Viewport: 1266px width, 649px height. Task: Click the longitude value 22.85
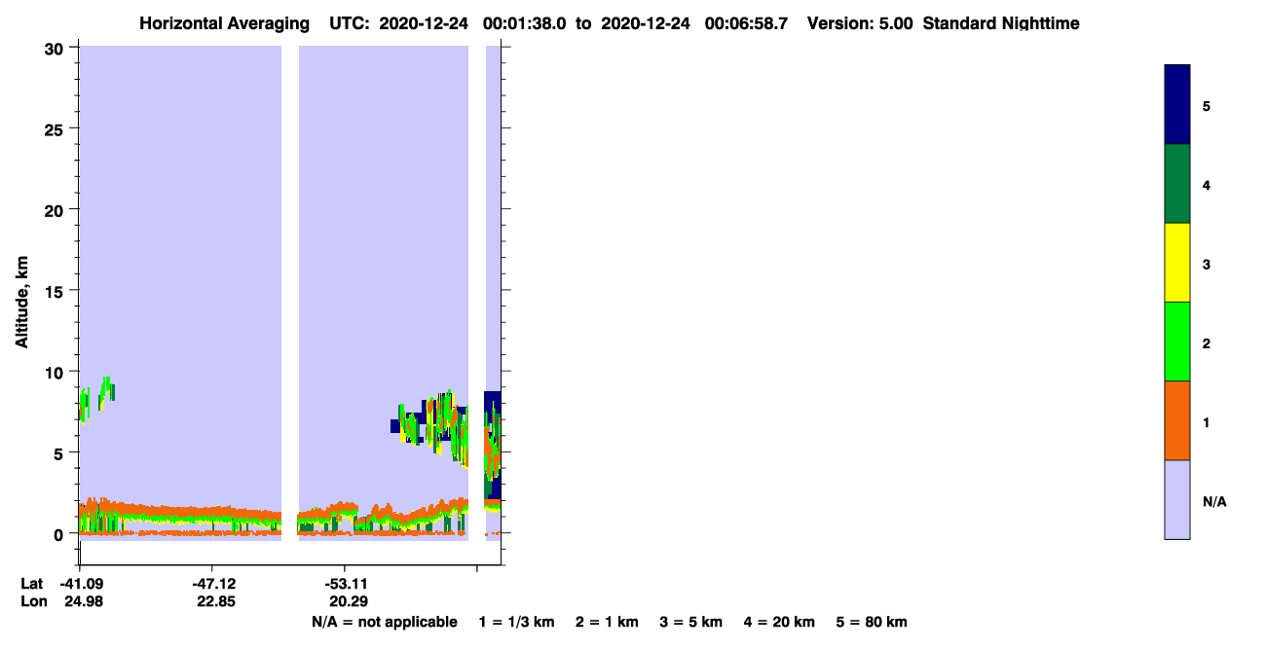(x=215, y=601)
